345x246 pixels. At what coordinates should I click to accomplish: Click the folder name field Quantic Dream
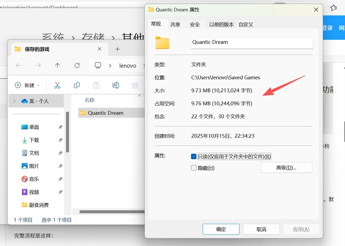(252, 43)
